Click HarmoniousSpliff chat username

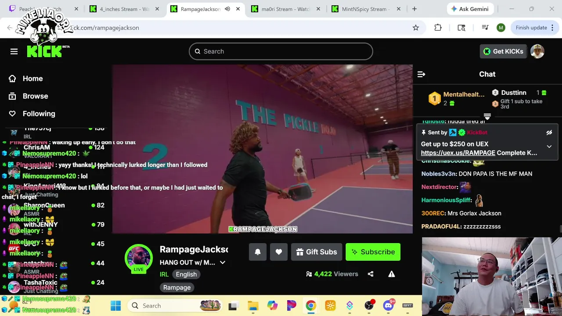(x=446, y=200)
